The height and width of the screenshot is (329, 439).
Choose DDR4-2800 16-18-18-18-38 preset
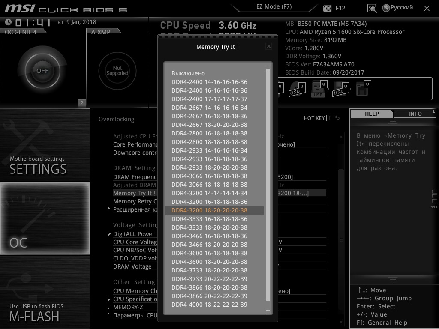tap(214, 133)
